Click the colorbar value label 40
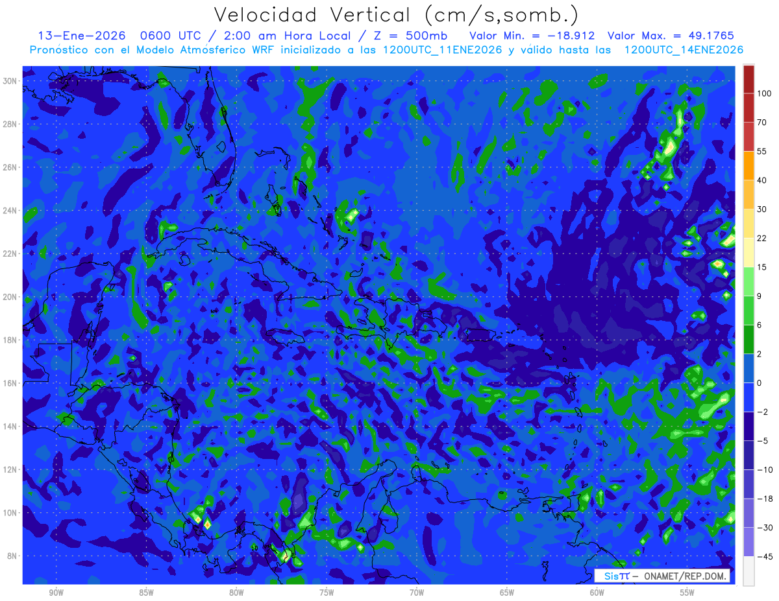Screen dimensions: 779x601 coord(762,180)
